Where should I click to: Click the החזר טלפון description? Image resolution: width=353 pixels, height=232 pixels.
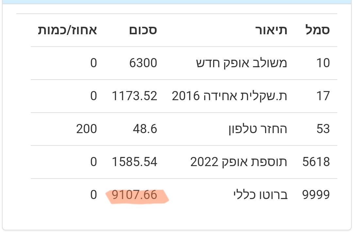click(257, 129)
